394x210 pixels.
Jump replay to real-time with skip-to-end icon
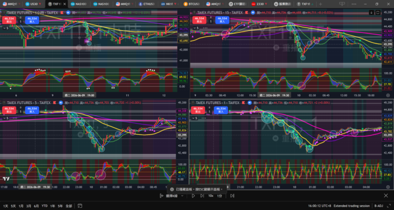232,196
